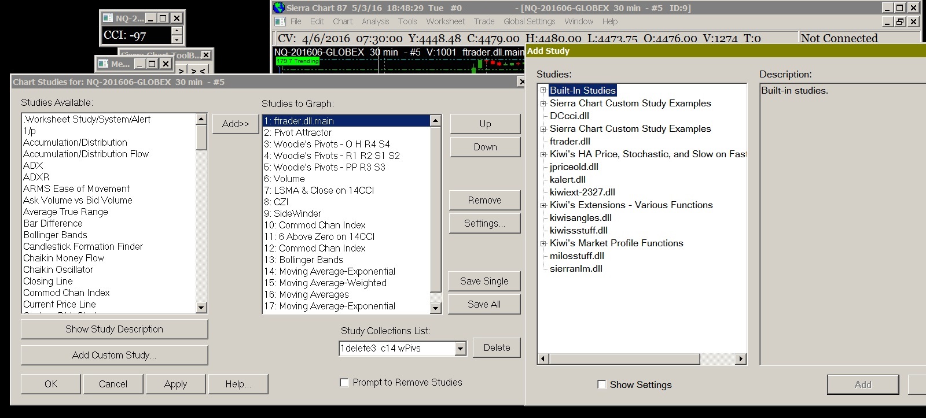
Task: Select 'Worksheet Study/System/Alert' in Studies Available
Action: (x=109, y=119)
